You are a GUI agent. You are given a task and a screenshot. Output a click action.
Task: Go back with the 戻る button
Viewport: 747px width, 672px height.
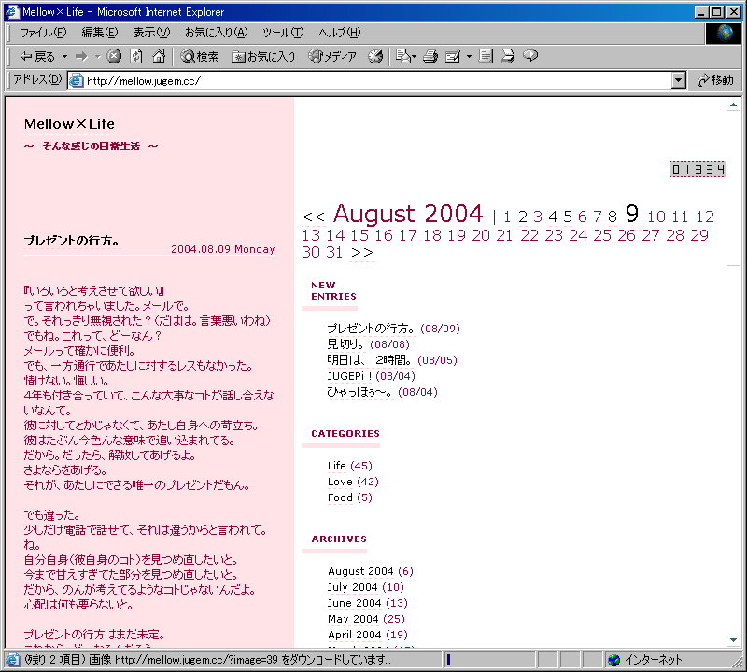tap(37, 57)
